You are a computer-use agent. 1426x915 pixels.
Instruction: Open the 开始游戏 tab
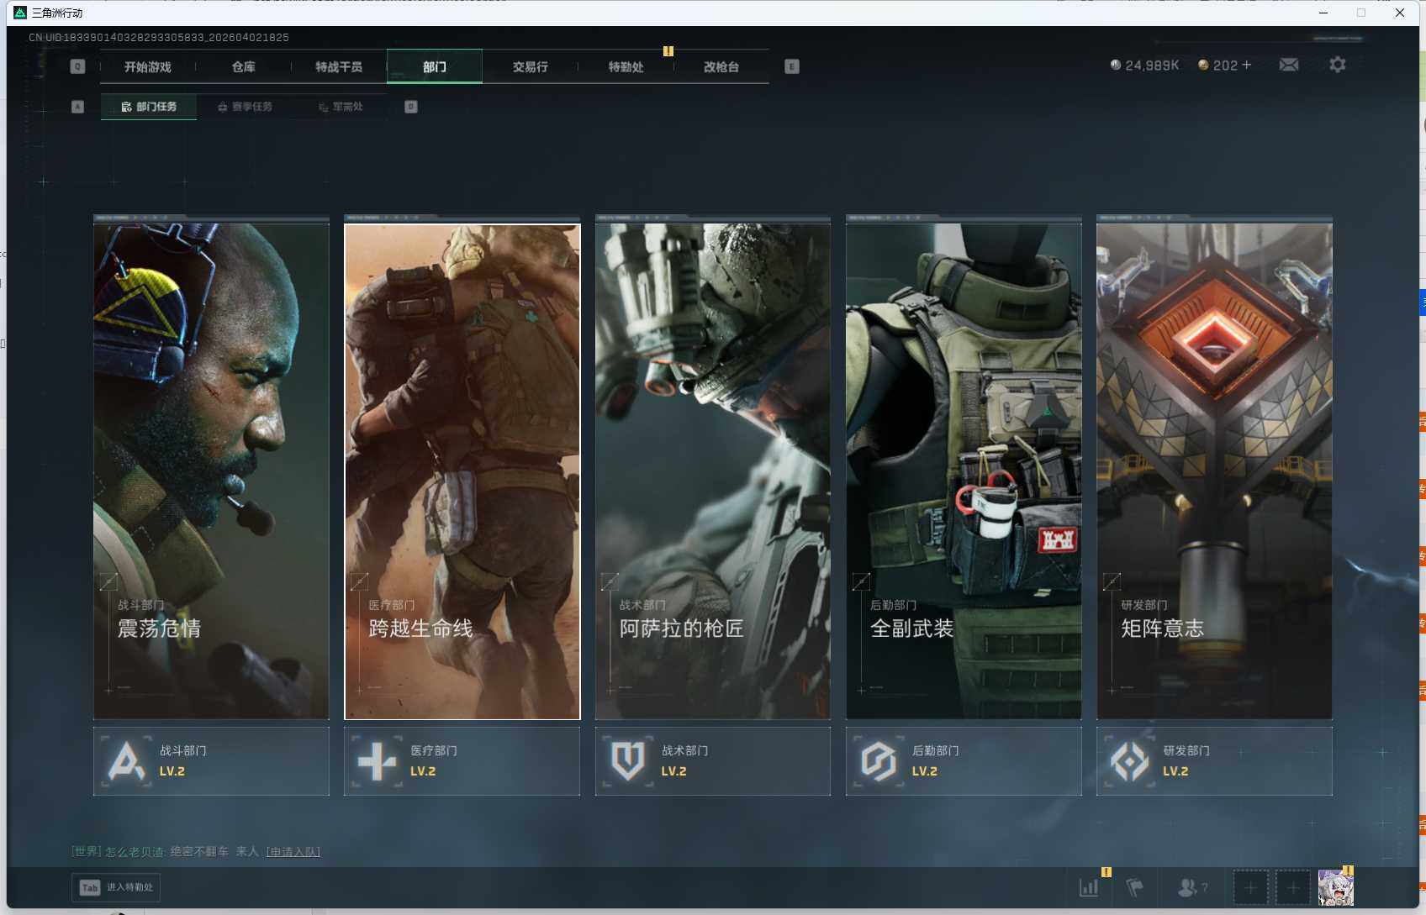coord(148,67)
